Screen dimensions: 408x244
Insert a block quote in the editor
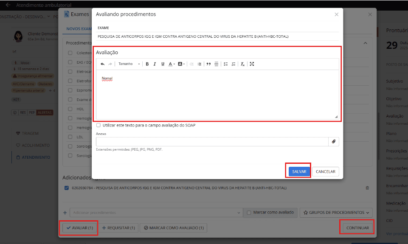point(208,64)
